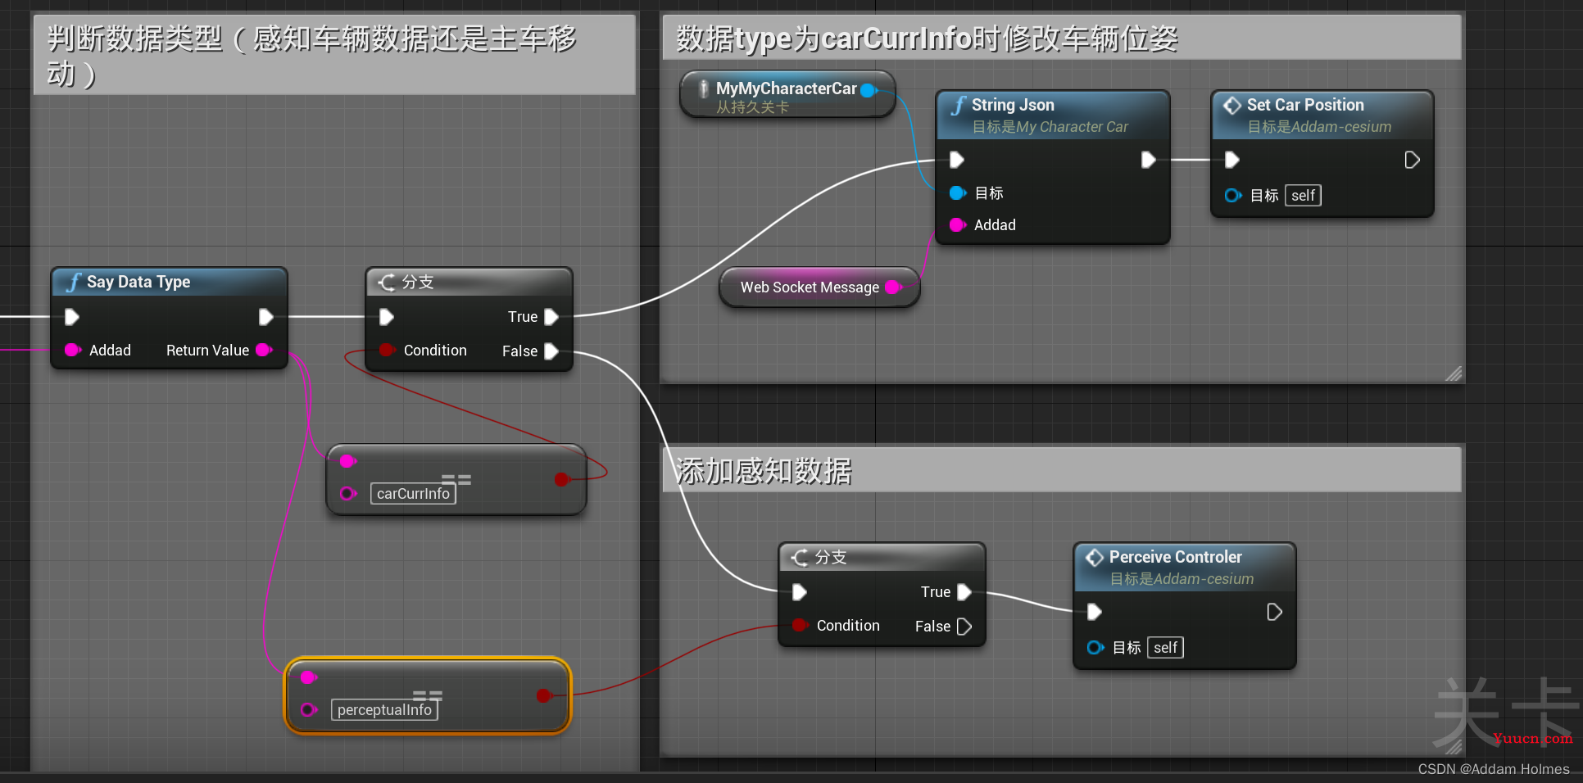Click the self value on Set Car Position
Viewport: 1583px width, 783px height.
[1303, 195]
